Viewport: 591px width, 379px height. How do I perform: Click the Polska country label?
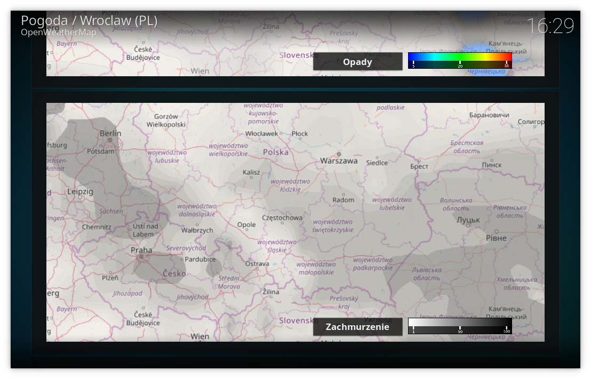pyautogui.click(x=276, y=152)
